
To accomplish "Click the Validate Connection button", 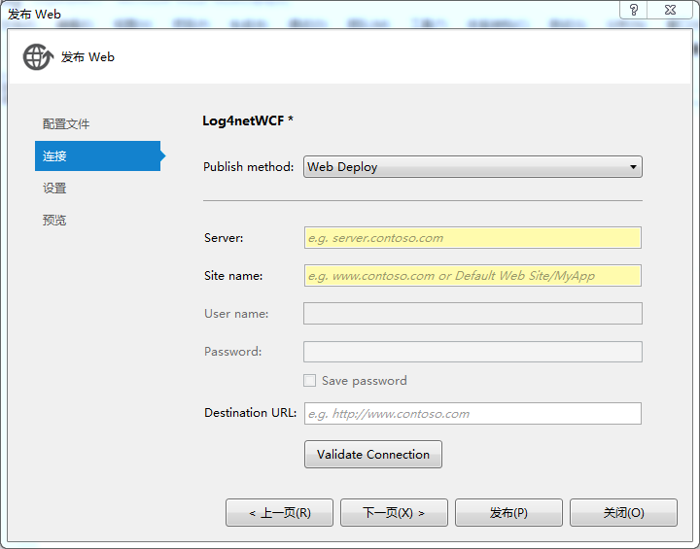I will click(x=373, y=455).
